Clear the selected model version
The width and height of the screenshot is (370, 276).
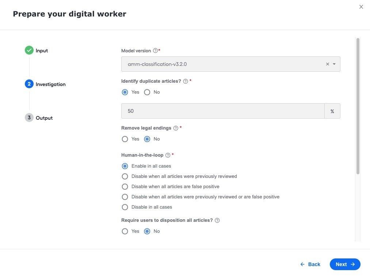tap(328, 64)
